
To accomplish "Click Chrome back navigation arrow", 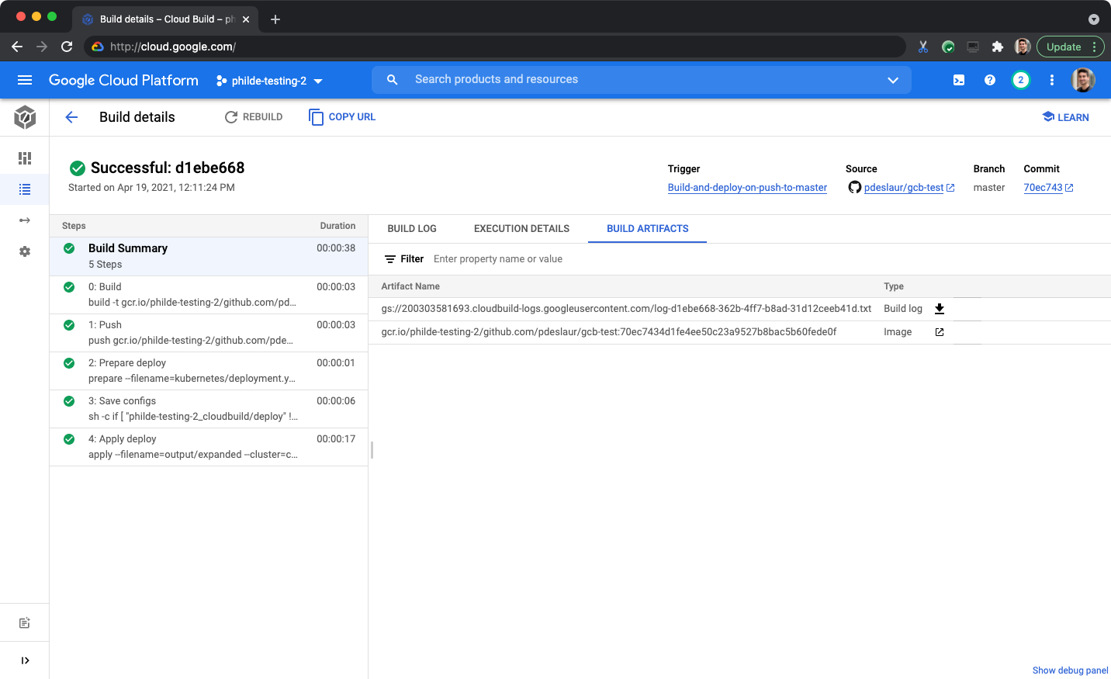I will point(17,47).
